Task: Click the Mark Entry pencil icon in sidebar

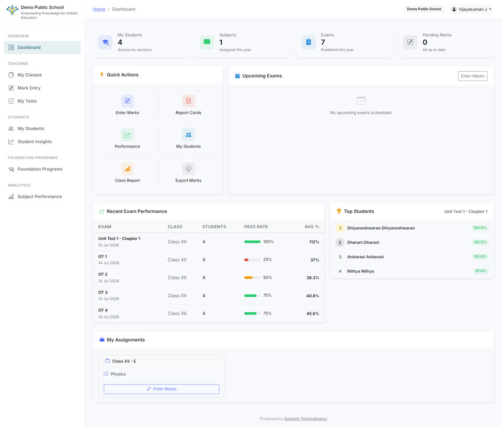Action: tap(11, 88)
